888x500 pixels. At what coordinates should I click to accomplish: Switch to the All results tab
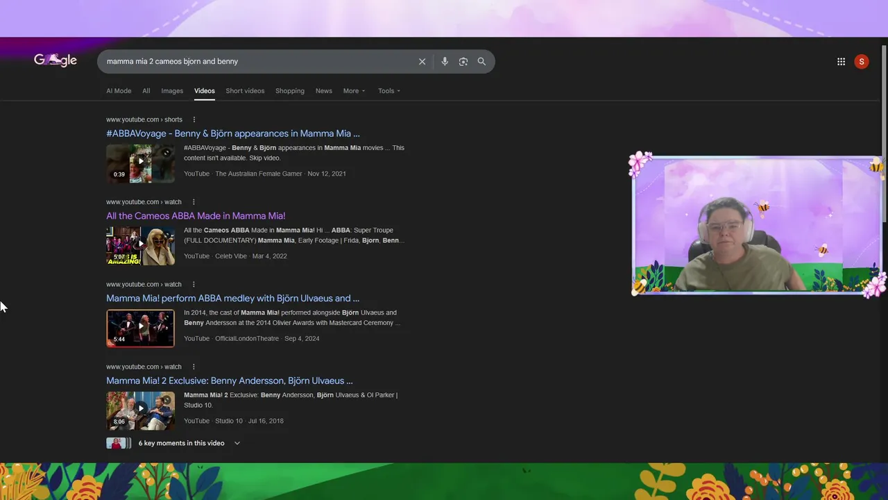[x=146, y=91]
